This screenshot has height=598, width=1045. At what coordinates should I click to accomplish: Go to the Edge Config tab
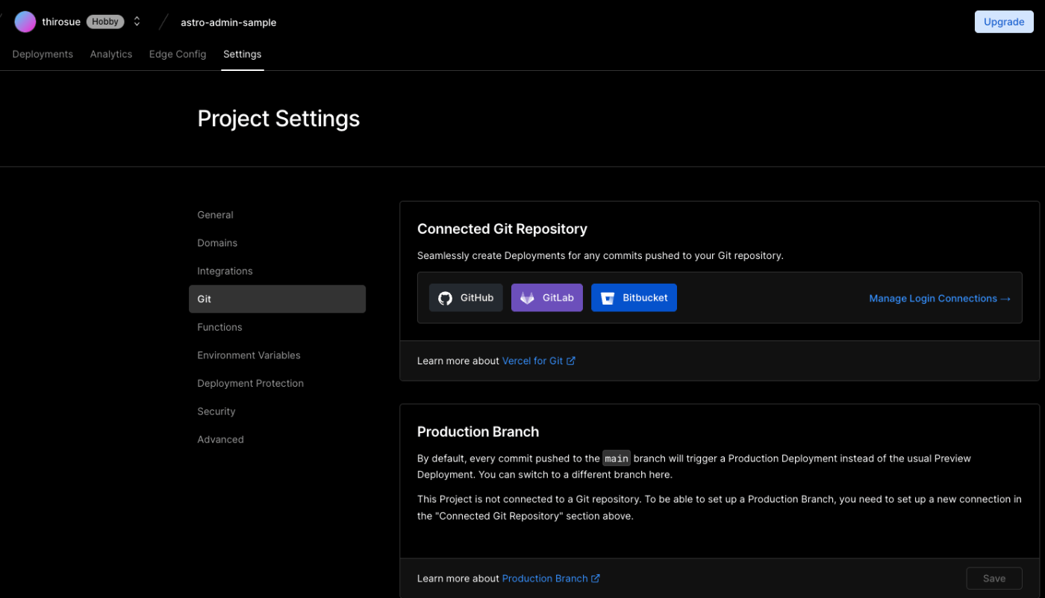(178, 54)
